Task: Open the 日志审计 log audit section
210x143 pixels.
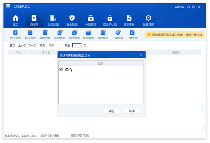Action: point(129,20)
